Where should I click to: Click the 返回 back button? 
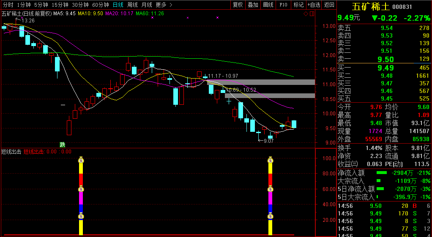coord(328,5)
